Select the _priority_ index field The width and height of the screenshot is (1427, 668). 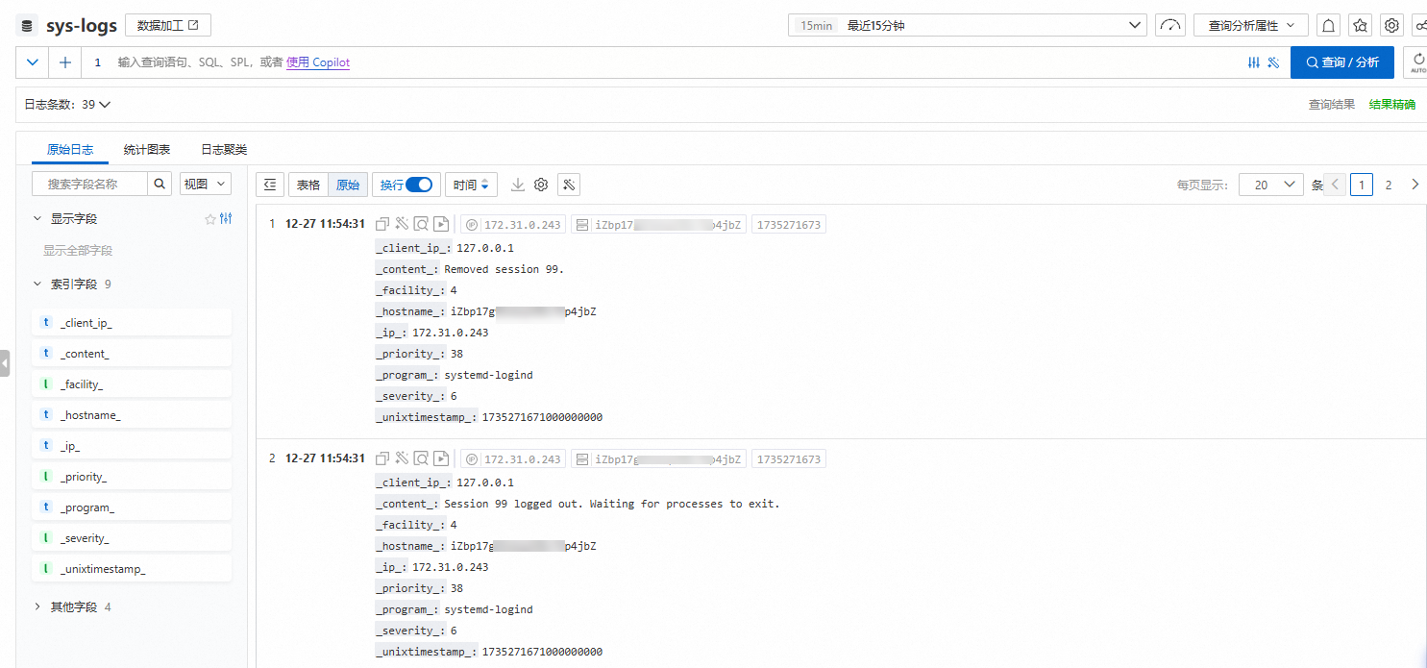coord(132,477)
